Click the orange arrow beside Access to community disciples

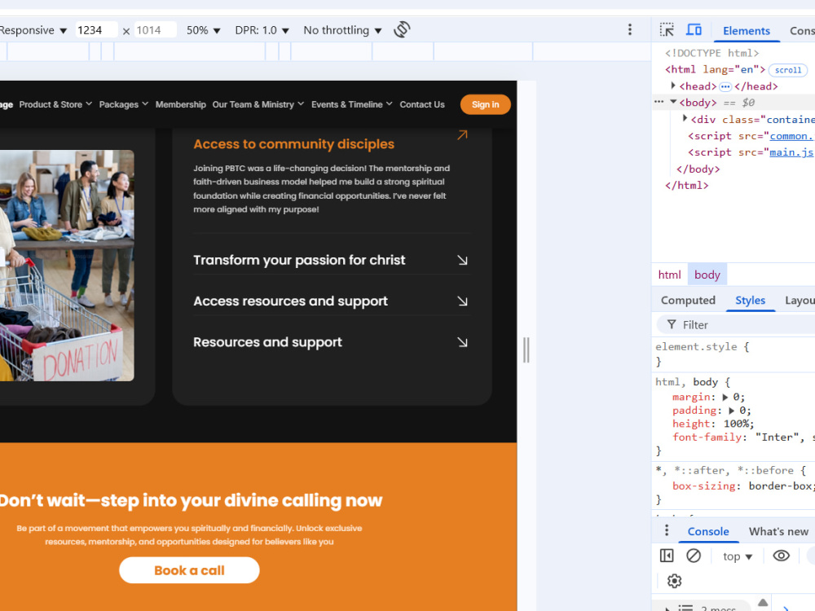pos(462,135)
